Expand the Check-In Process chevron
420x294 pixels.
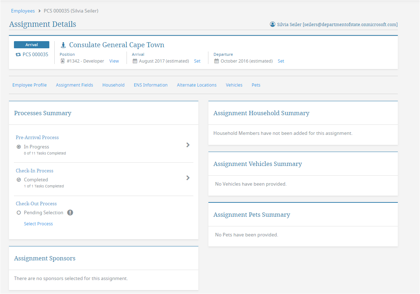coord(188,178)
